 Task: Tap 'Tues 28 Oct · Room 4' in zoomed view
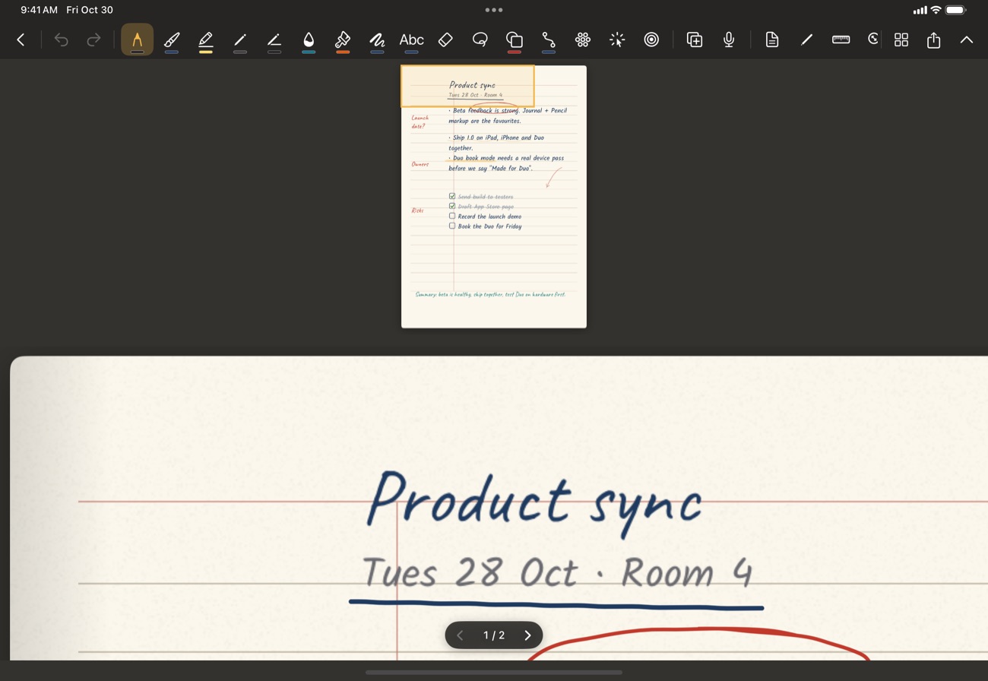click(557, 572)
